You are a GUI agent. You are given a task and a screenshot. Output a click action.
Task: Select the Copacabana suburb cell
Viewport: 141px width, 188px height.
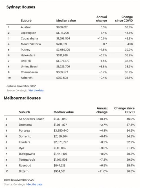[29, 38]
